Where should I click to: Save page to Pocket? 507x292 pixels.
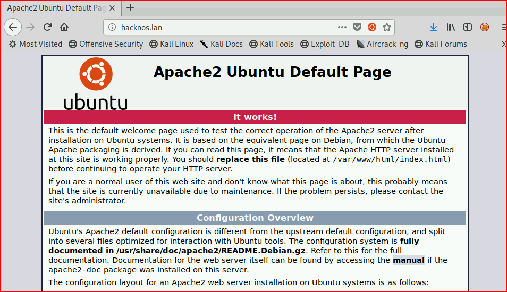pos(357,27)
